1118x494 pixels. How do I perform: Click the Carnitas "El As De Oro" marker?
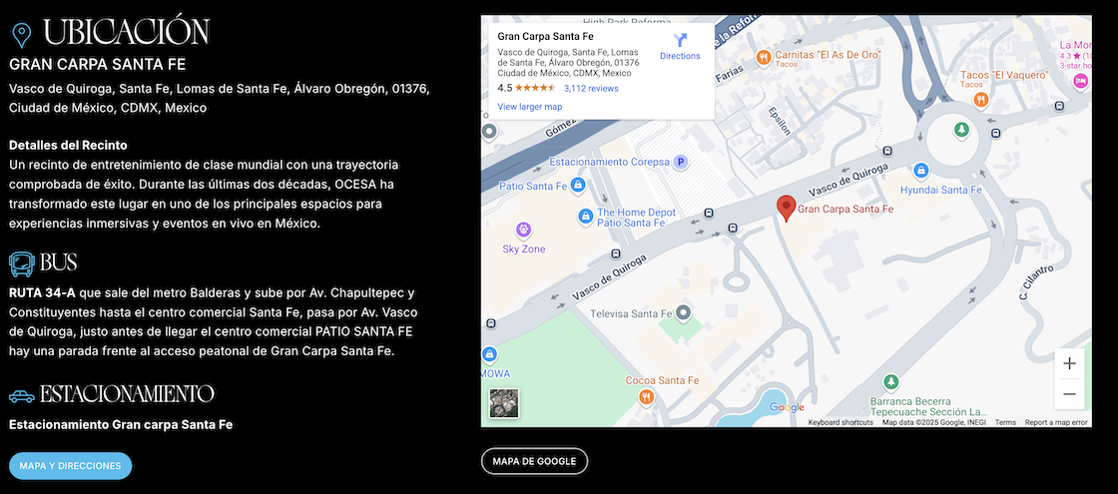click(763, 58)
